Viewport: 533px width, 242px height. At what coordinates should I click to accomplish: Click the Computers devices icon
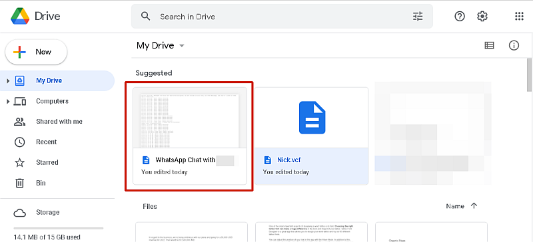tap(20, 101)
